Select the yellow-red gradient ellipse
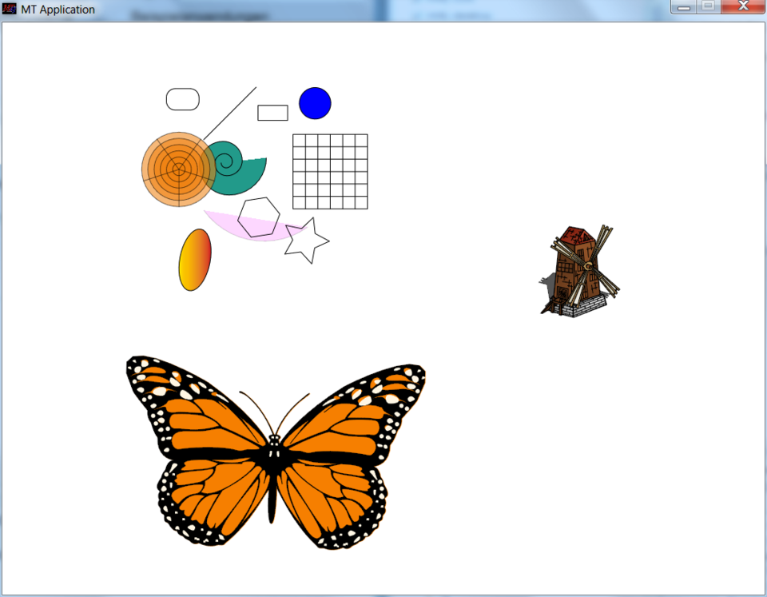767x597 pixels. 194,260
